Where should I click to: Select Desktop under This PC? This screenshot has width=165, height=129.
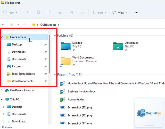point(17,107)
